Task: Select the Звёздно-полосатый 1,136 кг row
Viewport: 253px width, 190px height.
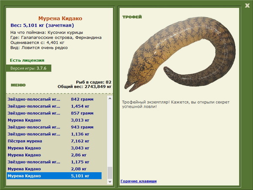Action: (54, 134)
